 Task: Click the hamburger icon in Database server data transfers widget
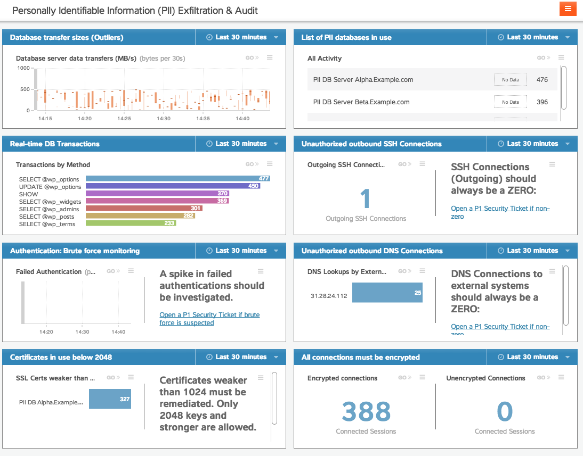270,57
